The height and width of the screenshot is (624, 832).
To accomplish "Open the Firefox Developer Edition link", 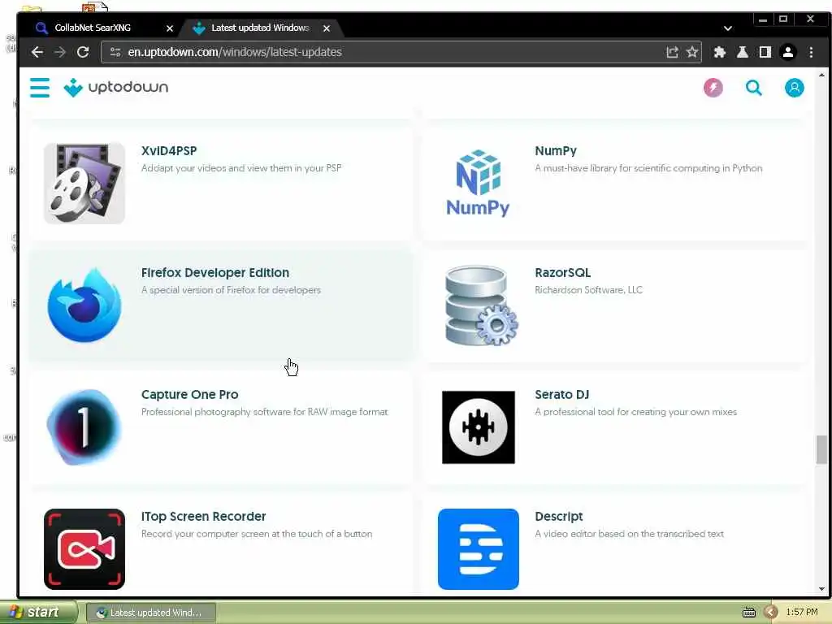I will pyautogui.click(x=214, y=273).
